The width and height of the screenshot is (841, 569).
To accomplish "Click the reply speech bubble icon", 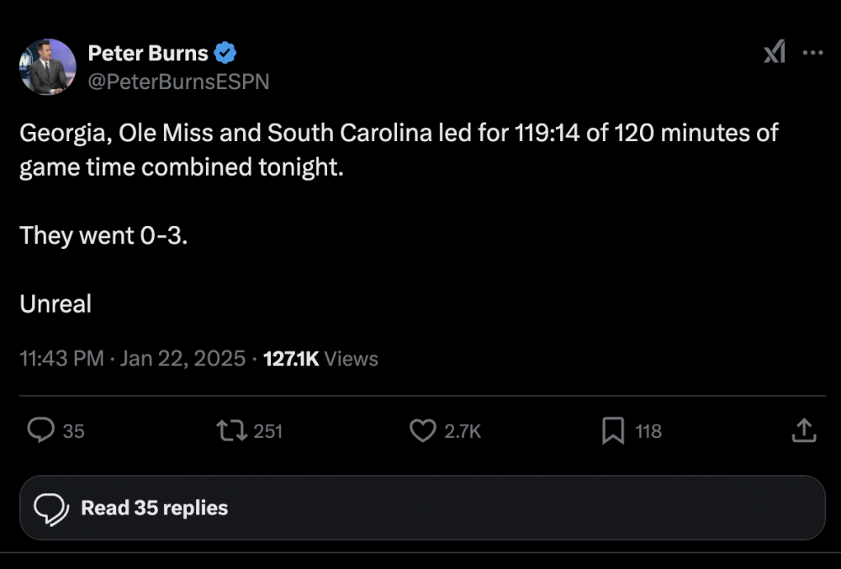I will [40, 430].
